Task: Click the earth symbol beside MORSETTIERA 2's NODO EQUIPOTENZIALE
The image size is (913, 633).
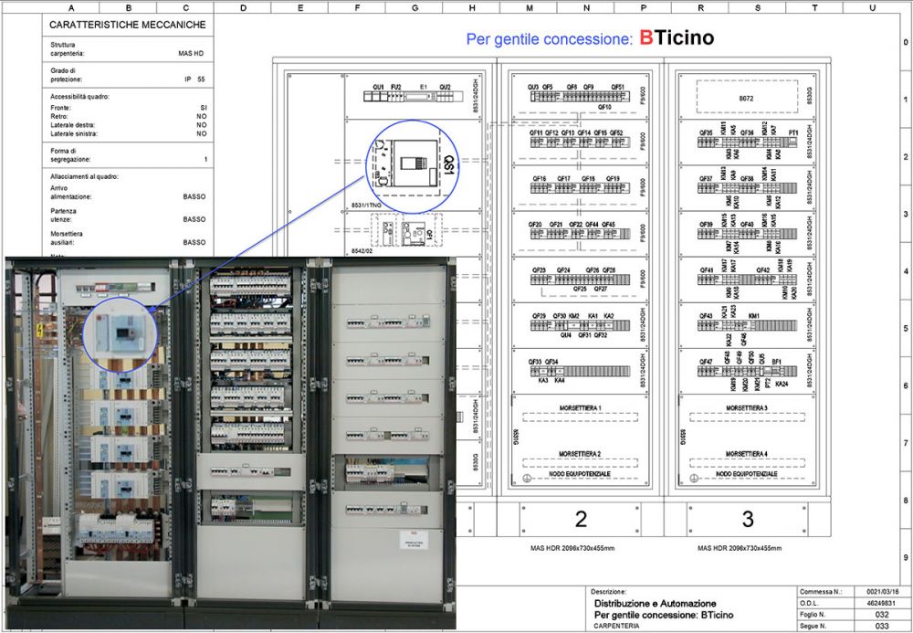Action: (x=527, y=478)
